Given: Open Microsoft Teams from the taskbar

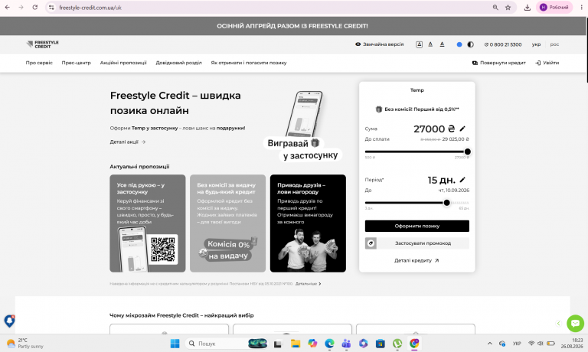Looking at the screenshot, I should [x=346, y=344].
